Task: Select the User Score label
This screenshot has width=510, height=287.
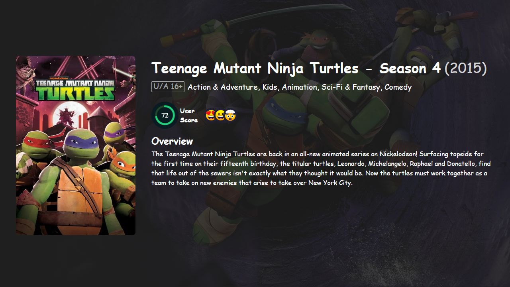Action: click(x=188, y=115)
